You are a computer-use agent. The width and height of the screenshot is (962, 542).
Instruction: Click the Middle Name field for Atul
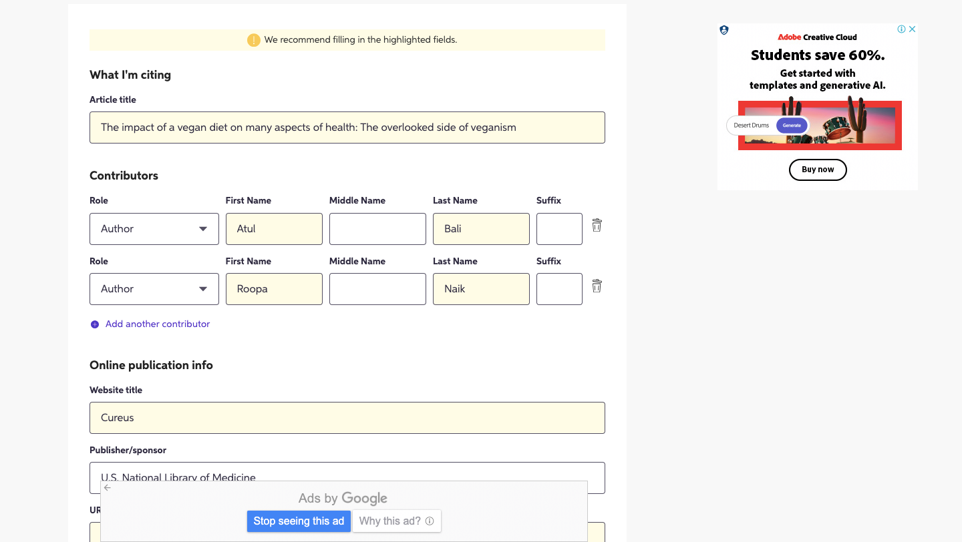377,229
